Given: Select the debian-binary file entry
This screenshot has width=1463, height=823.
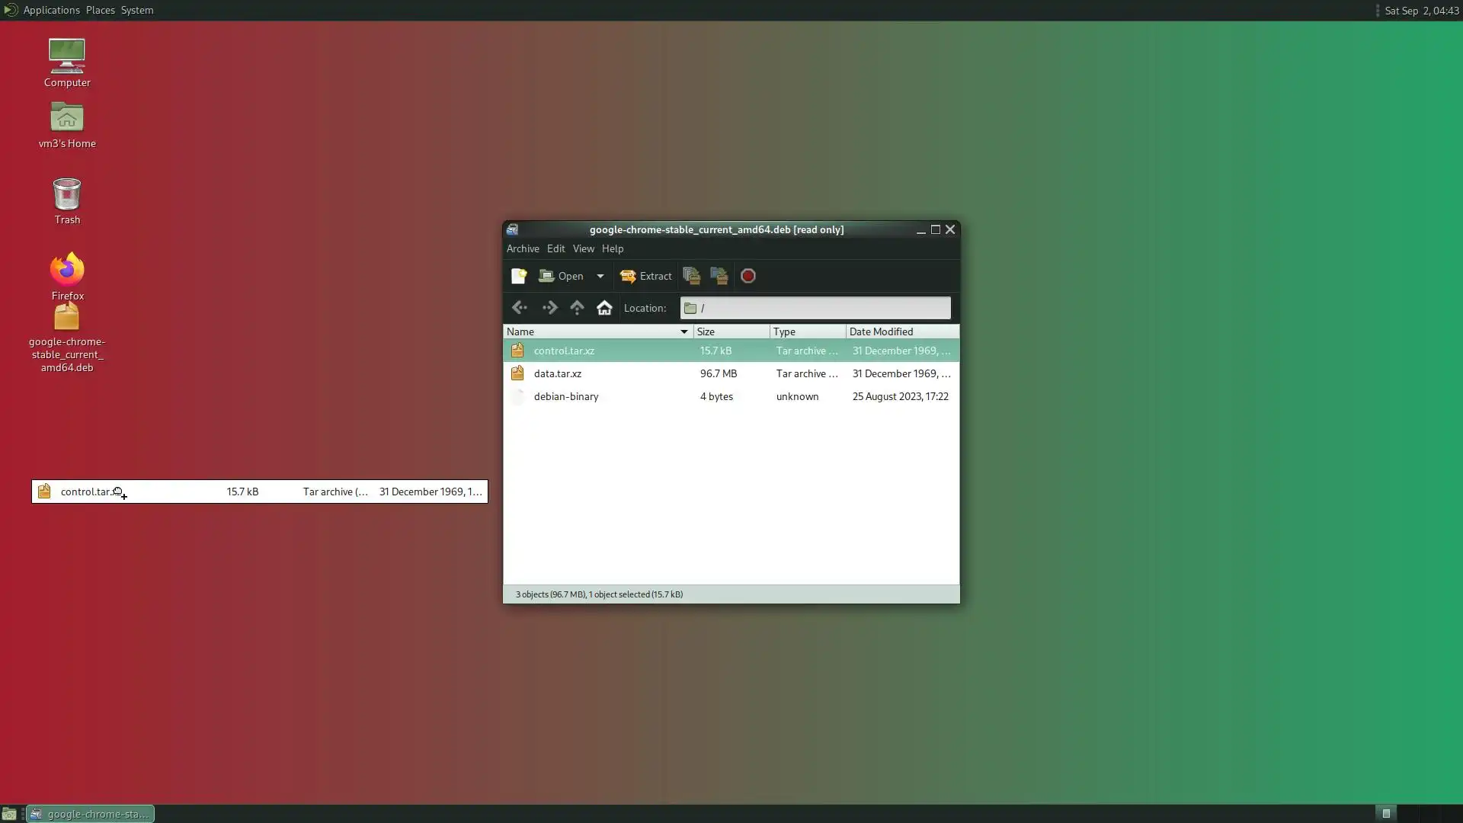Looking at the screenshot, I should (x=566, y=396).
